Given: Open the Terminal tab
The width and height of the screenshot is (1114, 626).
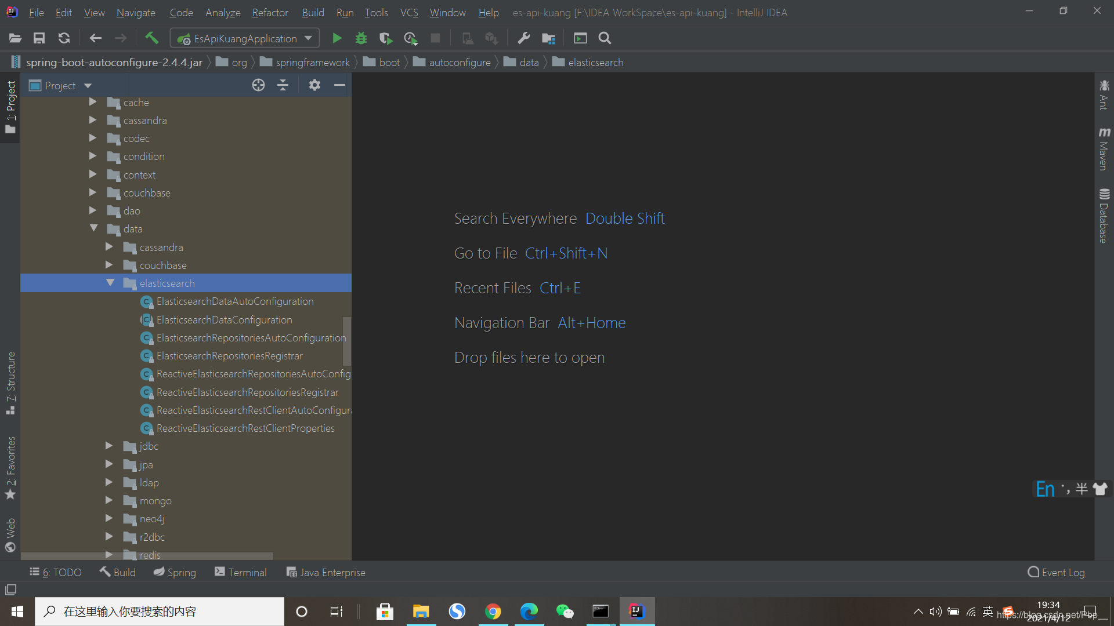Looking at the screenshot, I should [x=241, y=572].
